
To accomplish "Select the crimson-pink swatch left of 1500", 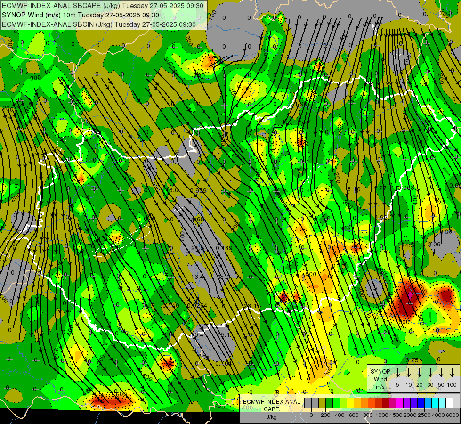I will (393, 403).
